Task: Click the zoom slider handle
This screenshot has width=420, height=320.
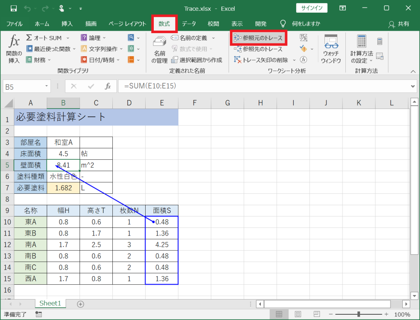Action: tap(358, 314)
